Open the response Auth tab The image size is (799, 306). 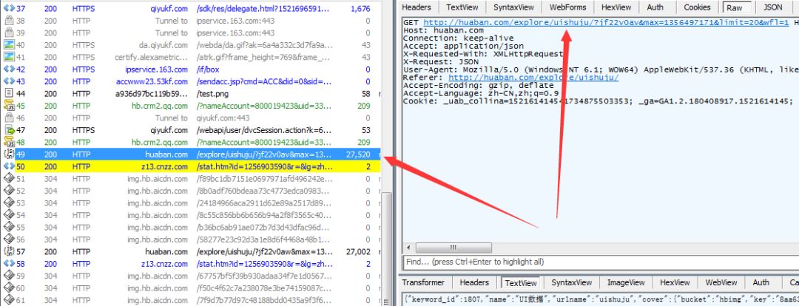point(761,282)
